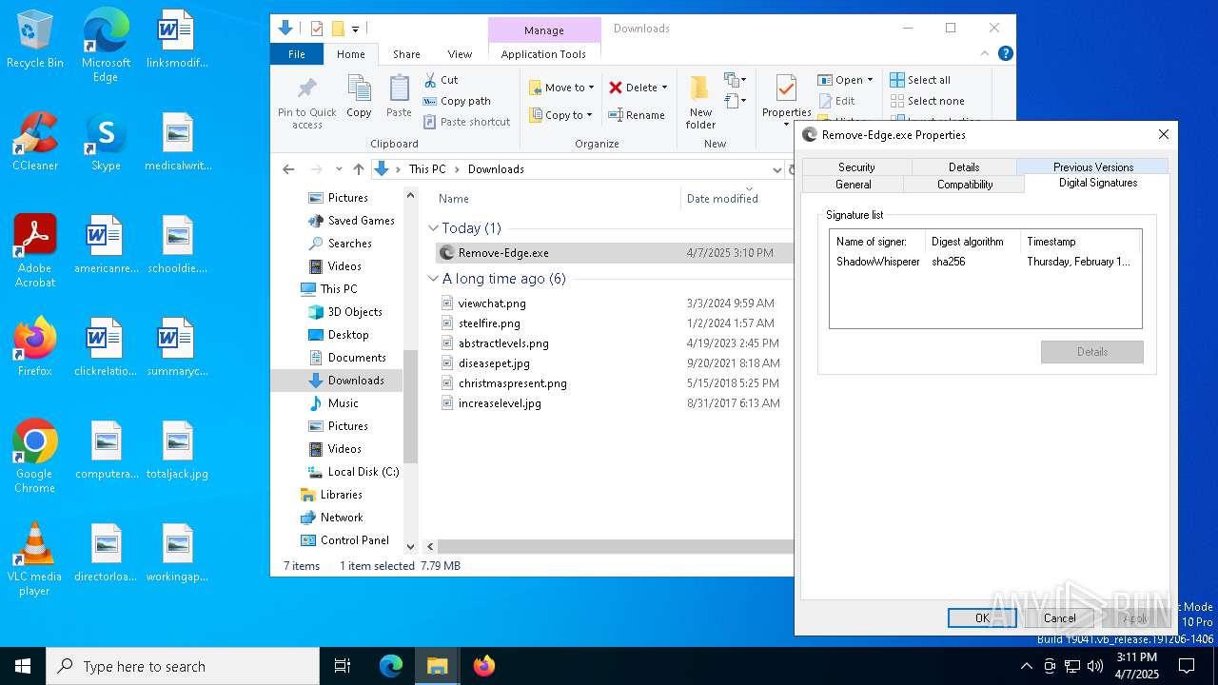Open Firefox desktop shortcut

tap(35, 347)
